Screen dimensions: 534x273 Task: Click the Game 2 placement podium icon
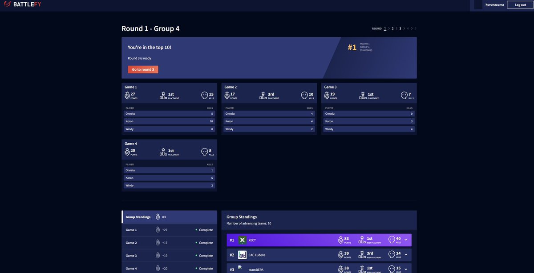(x=263, y=95)
